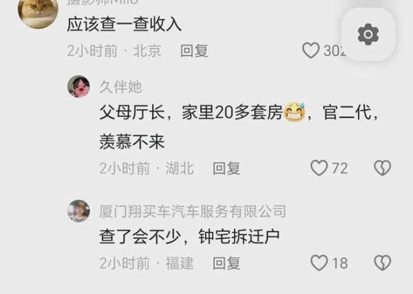Screen dimensions: 413x294
Task: Open 久伴她's profile avatar
Action: pyautogui.click(x=78, y=87)
